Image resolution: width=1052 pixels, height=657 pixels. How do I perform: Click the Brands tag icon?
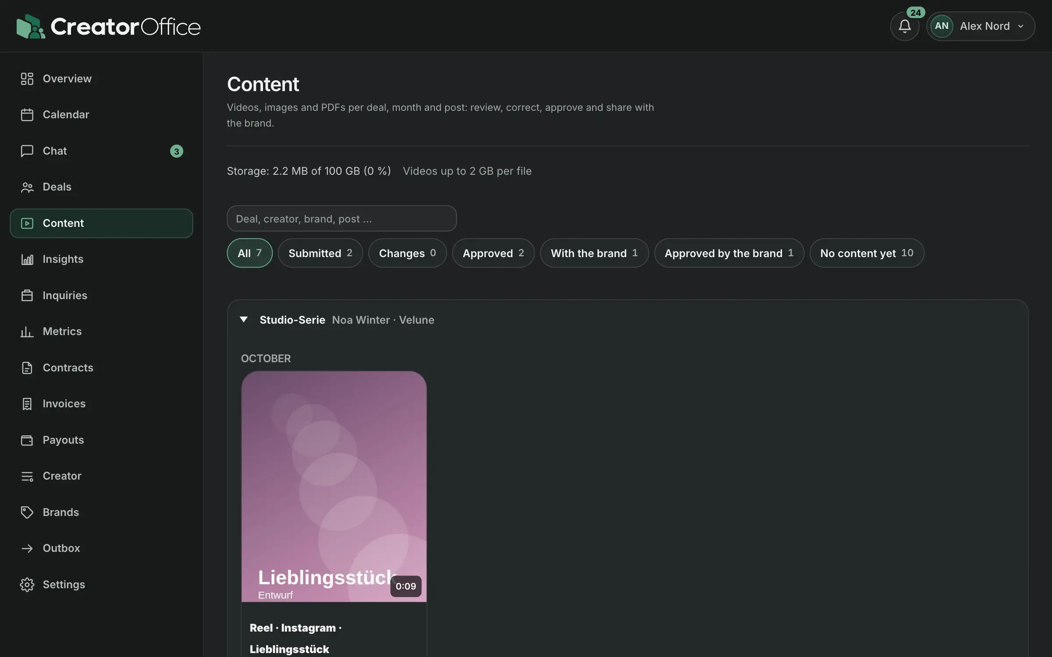pyautogui.click(x=27, y=512)
